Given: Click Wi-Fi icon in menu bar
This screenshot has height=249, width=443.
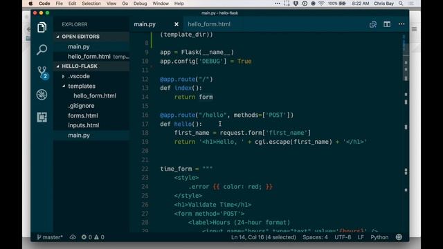Looking at the screenshot, I should (x=321, y=3).
